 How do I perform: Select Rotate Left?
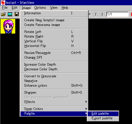coord(54,32)
